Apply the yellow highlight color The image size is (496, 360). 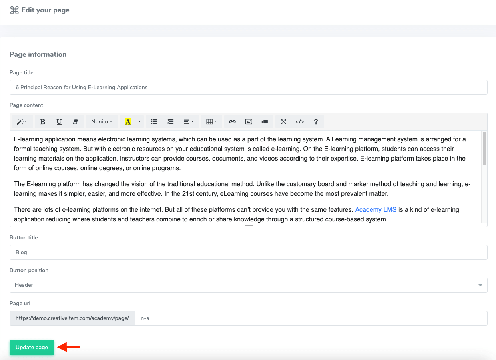128,122
